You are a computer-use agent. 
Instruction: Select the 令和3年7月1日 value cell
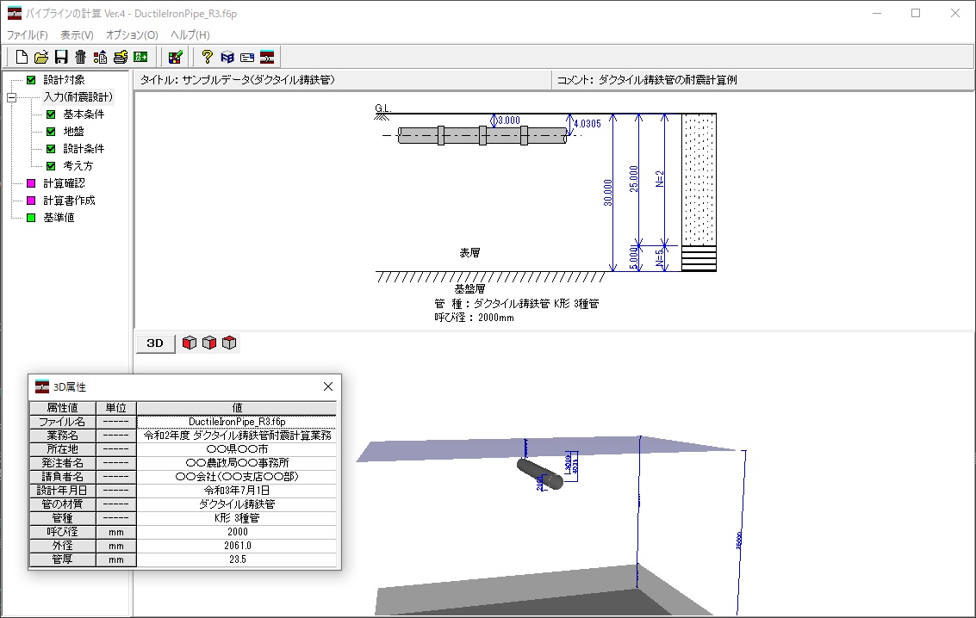[237, 491]
